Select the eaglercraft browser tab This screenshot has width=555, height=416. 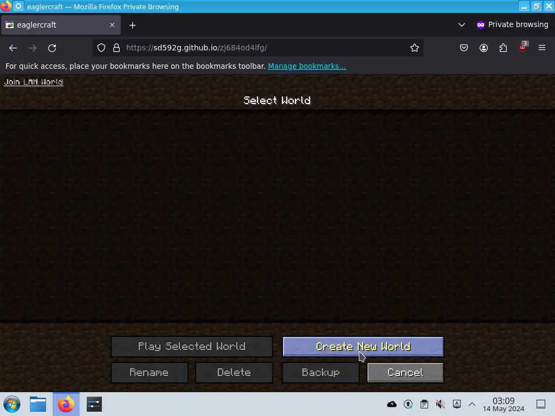click(61, 25)
